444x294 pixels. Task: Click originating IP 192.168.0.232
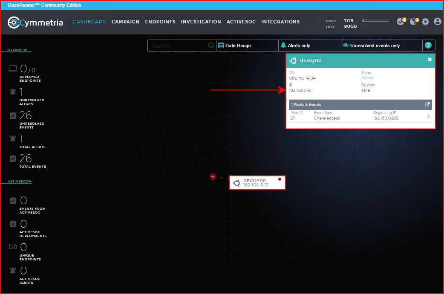386,118
